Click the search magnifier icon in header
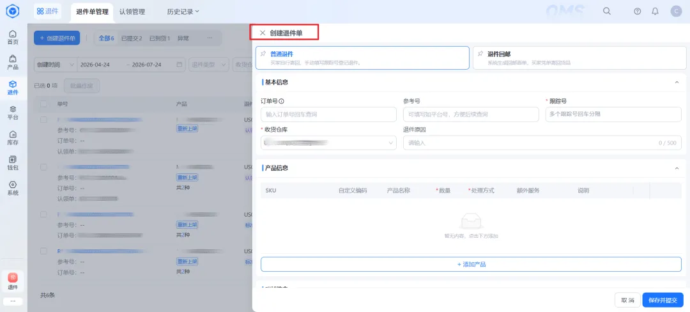Image resolution: width=690 pixels, height=312 pixels. pyautogui.click(x=607, y=12)
